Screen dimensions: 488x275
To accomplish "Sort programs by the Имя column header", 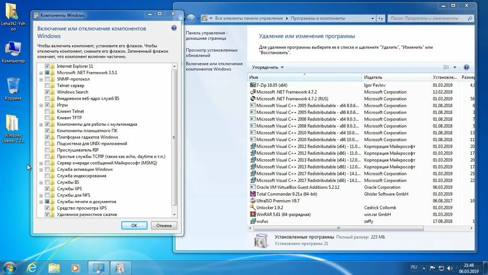I will point(304,77).
